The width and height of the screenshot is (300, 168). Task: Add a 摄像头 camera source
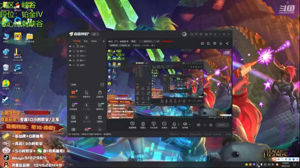pos(143,125)
